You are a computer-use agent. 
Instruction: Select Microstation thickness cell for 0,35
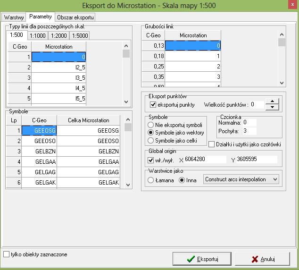193,77
